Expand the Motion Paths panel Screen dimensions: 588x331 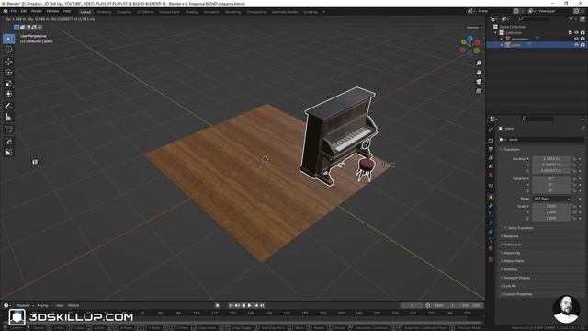514,261
